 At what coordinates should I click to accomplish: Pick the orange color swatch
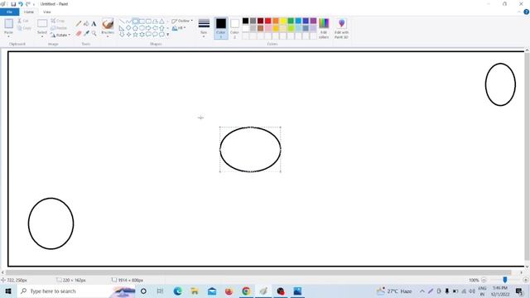tap(276, 21)
